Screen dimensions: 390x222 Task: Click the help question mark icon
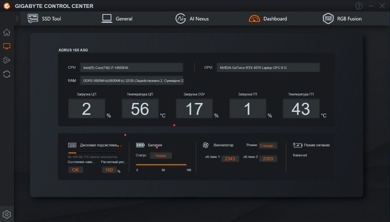(359, 6)
